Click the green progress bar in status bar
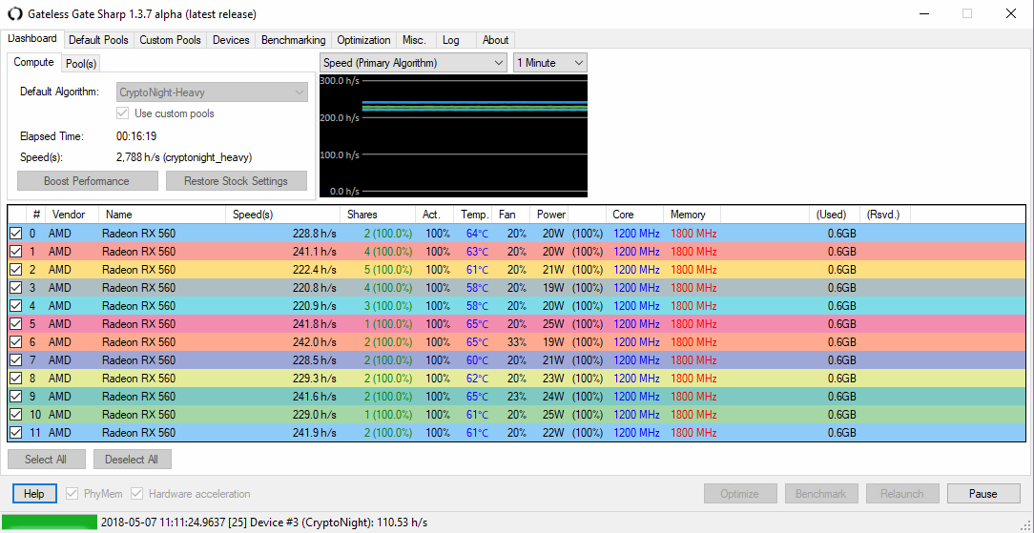 coord(51,523)
